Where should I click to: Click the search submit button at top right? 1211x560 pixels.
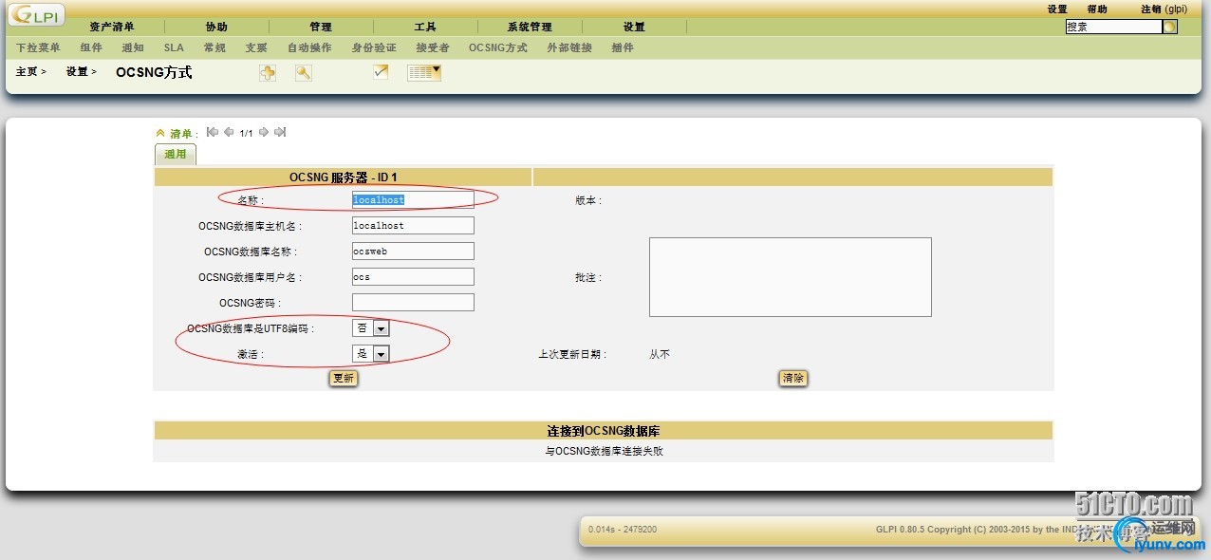coord(1170,27)
